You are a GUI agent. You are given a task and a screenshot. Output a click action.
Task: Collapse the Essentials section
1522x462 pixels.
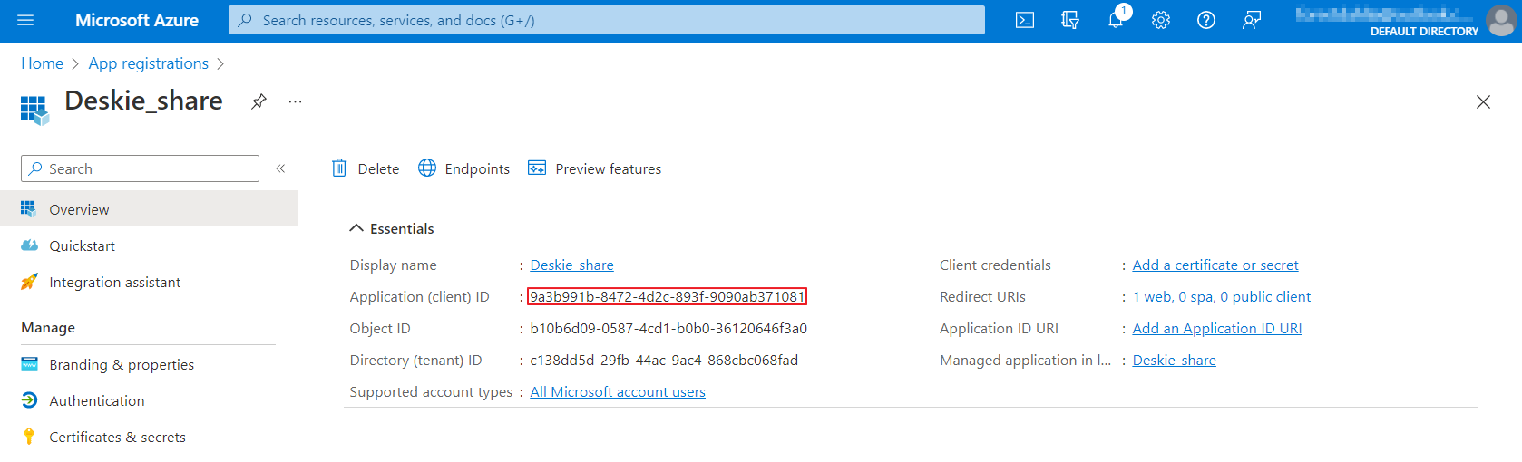[356, 228]
